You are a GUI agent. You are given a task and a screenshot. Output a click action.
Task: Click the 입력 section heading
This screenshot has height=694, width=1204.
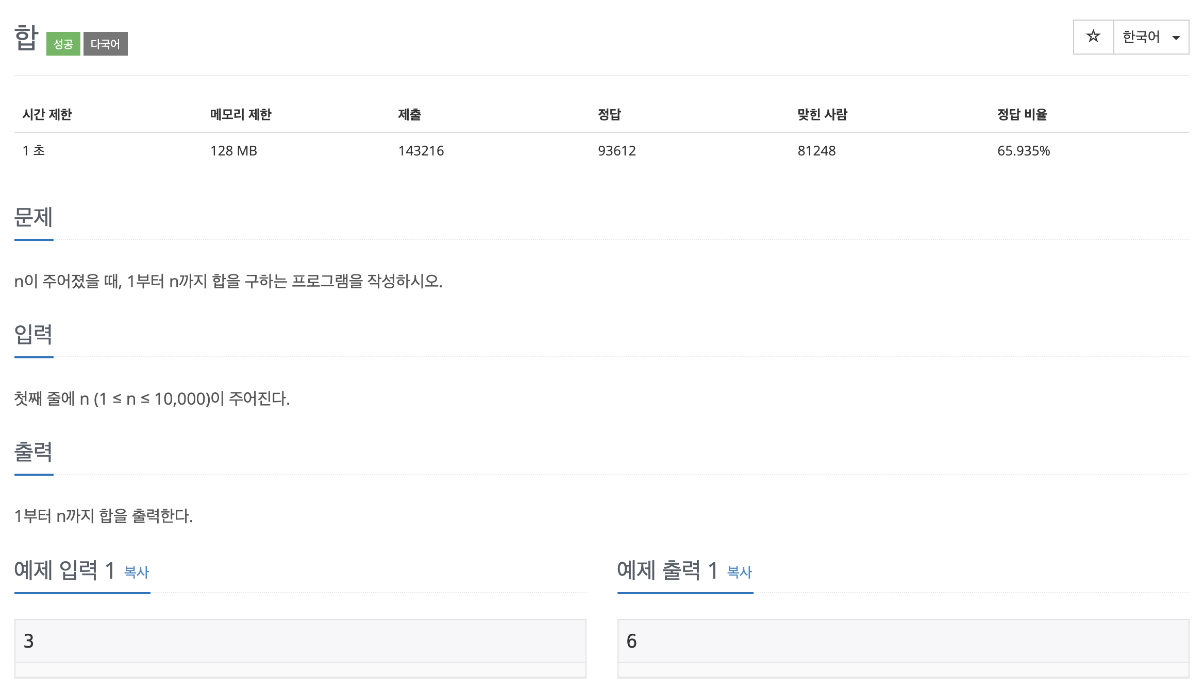pyautogui.click(x=34, y=335)
